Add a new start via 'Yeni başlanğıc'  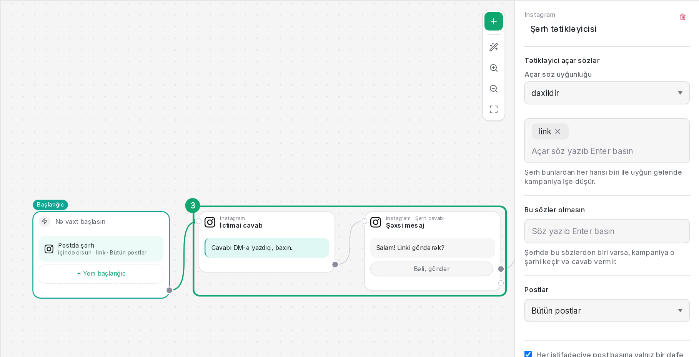(x=101, y=274)
